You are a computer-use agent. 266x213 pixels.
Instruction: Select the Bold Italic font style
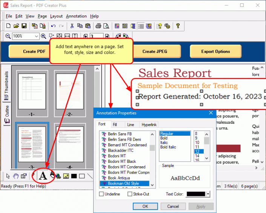[168, 147]
